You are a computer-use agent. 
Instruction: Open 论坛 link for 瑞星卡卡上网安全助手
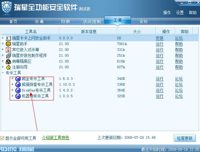coord(179,38)
